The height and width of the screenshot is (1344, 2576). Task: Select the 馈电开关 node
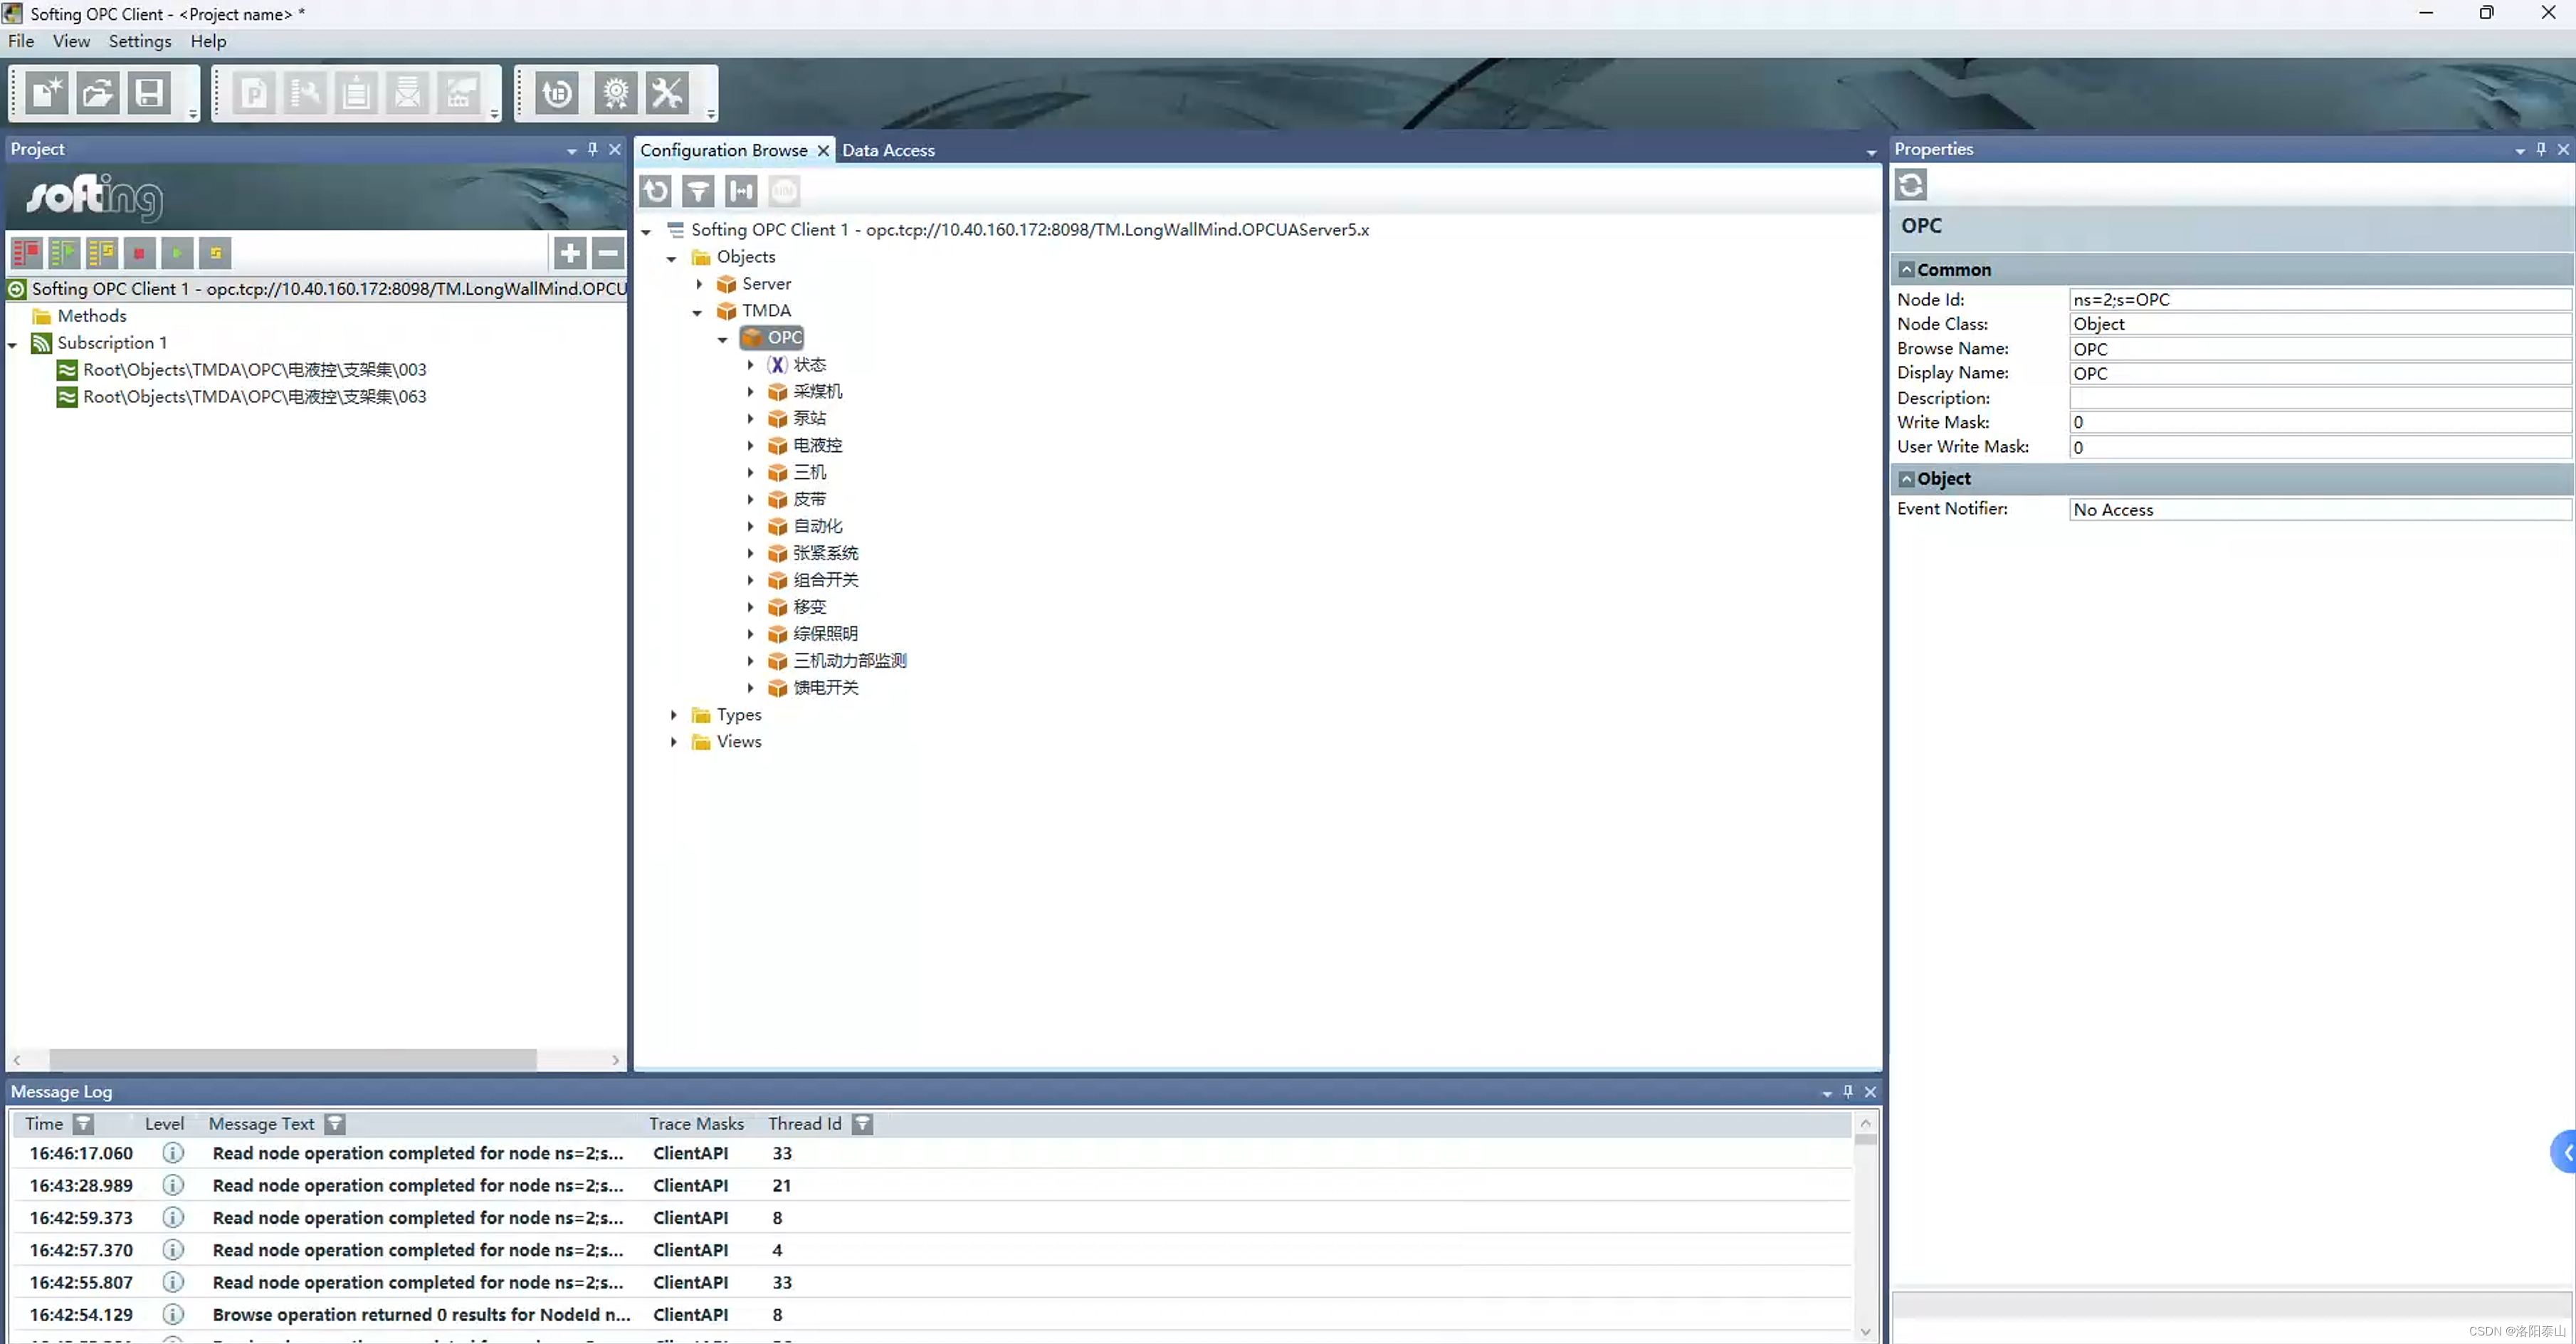click(x=825, y=687)
